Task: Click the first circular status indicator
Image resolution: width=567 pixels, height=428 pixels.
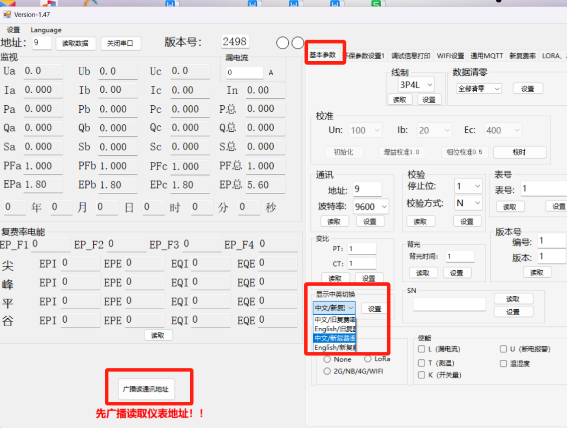Action: [x=283, y=43]
